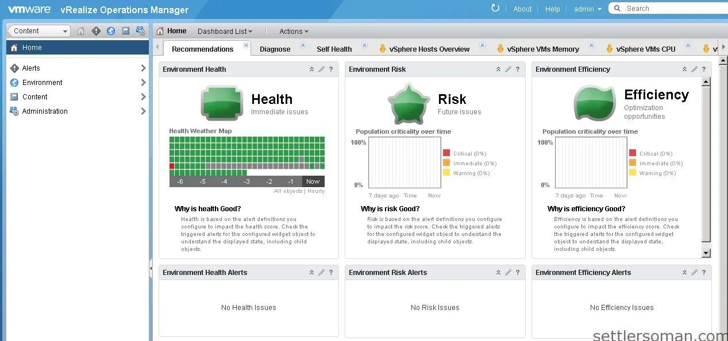Collapse the Environment Risk widget
This screenshot has width=728, height=341.
(498, 69)
